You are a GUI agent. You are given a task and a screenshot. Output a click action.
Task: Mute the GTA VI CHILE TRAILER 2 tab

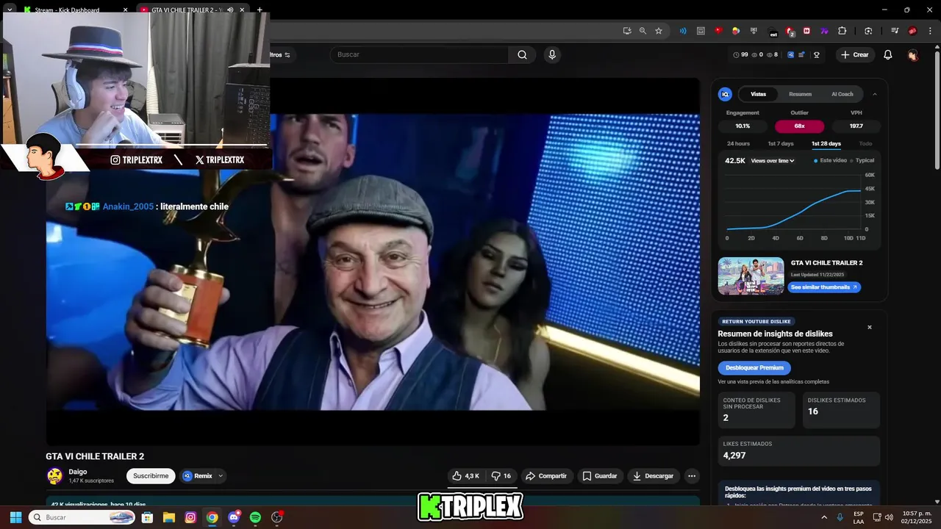point(230,10)
